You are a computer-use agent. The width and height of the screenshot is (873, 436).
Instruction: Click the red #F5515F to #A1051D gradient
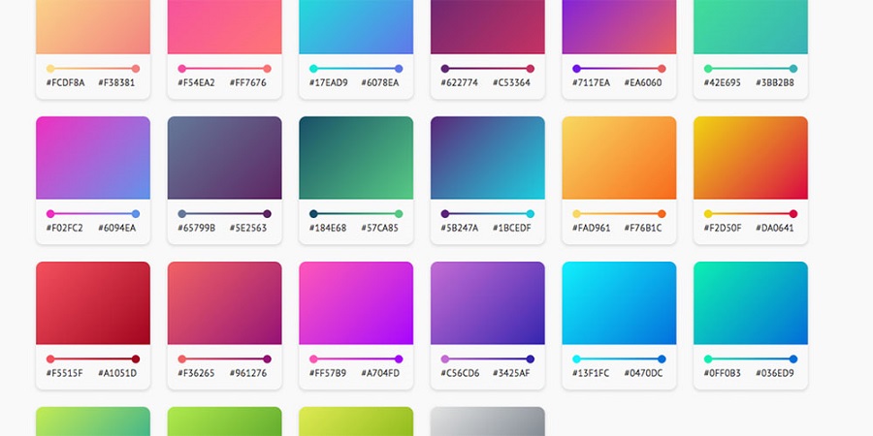(x=93, y=302)
